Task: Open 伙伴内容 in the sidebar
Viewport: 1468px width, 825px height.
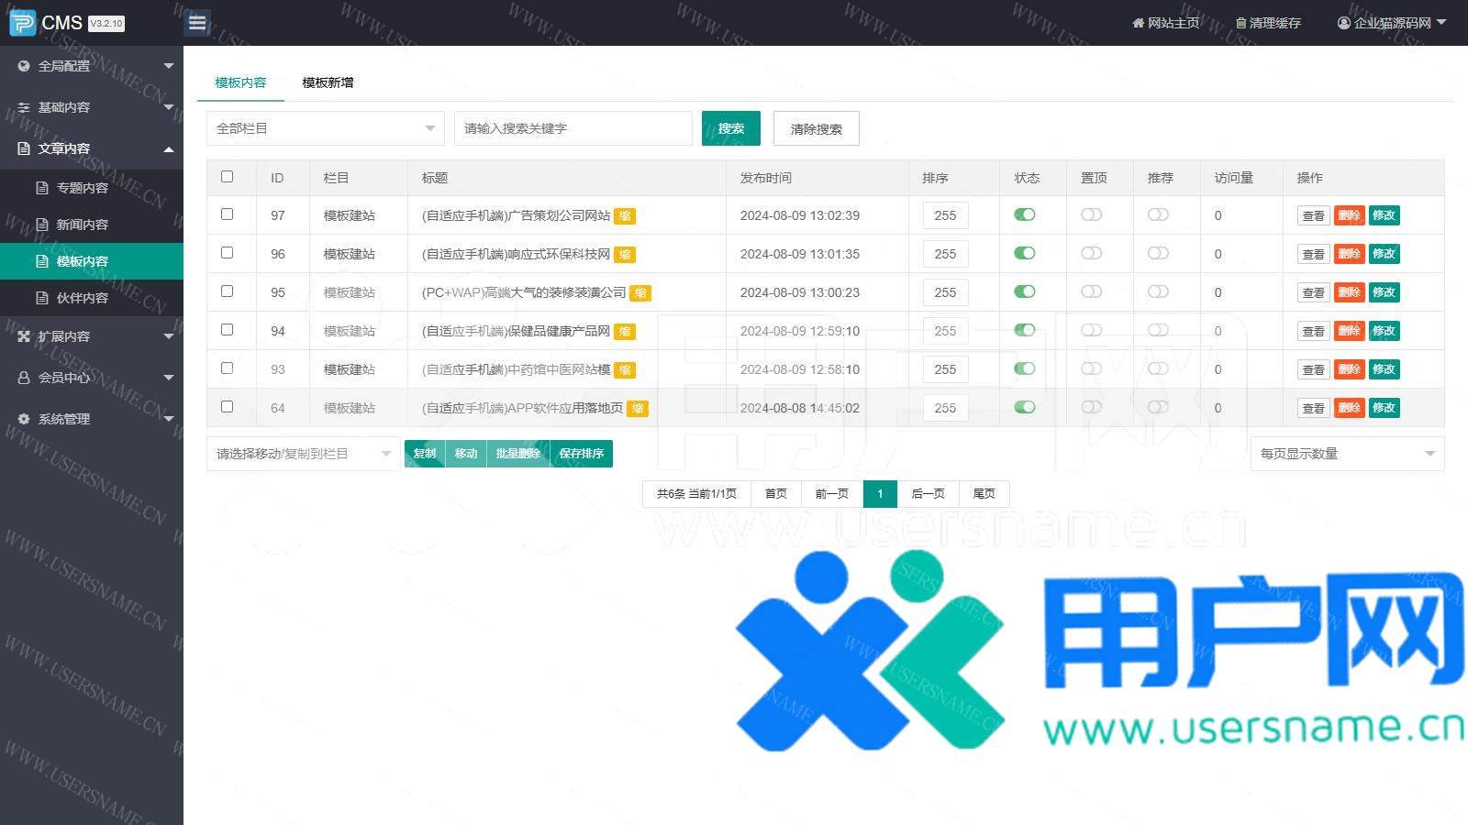Action: point(82,298)
